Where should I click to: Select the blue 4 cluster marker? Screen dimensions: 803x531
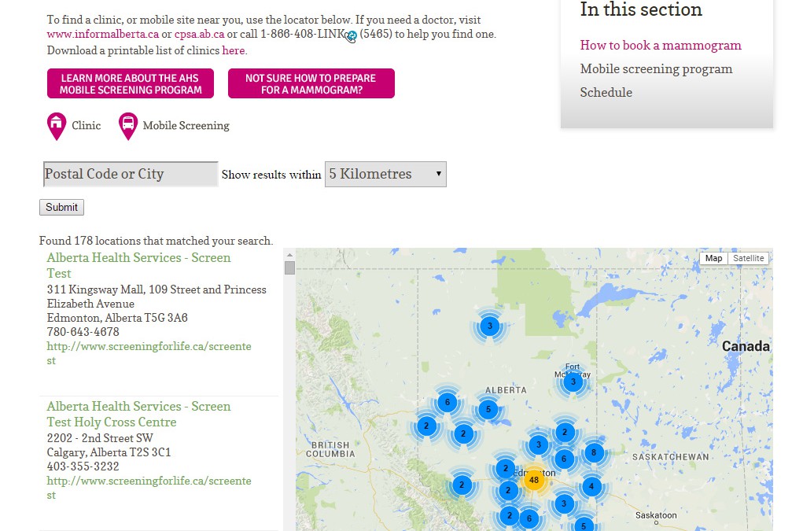591,486
